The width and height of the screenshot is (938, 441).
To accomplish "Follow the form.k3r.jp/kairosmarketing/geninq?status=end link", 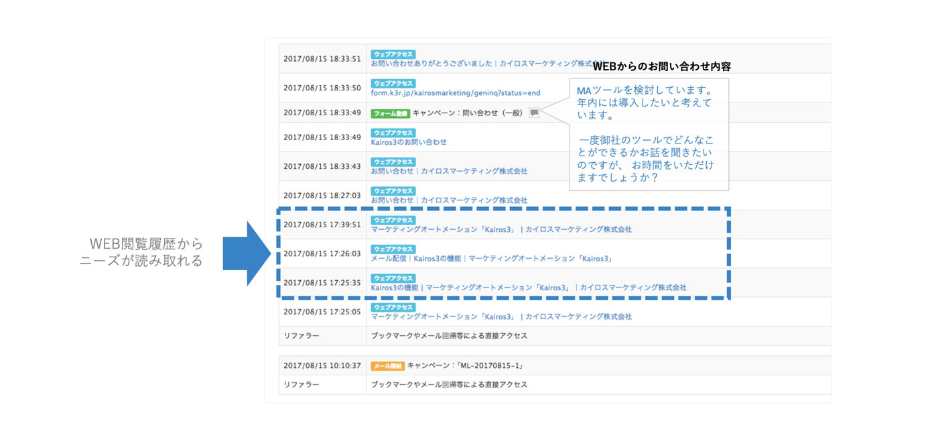I will [456, 92].
